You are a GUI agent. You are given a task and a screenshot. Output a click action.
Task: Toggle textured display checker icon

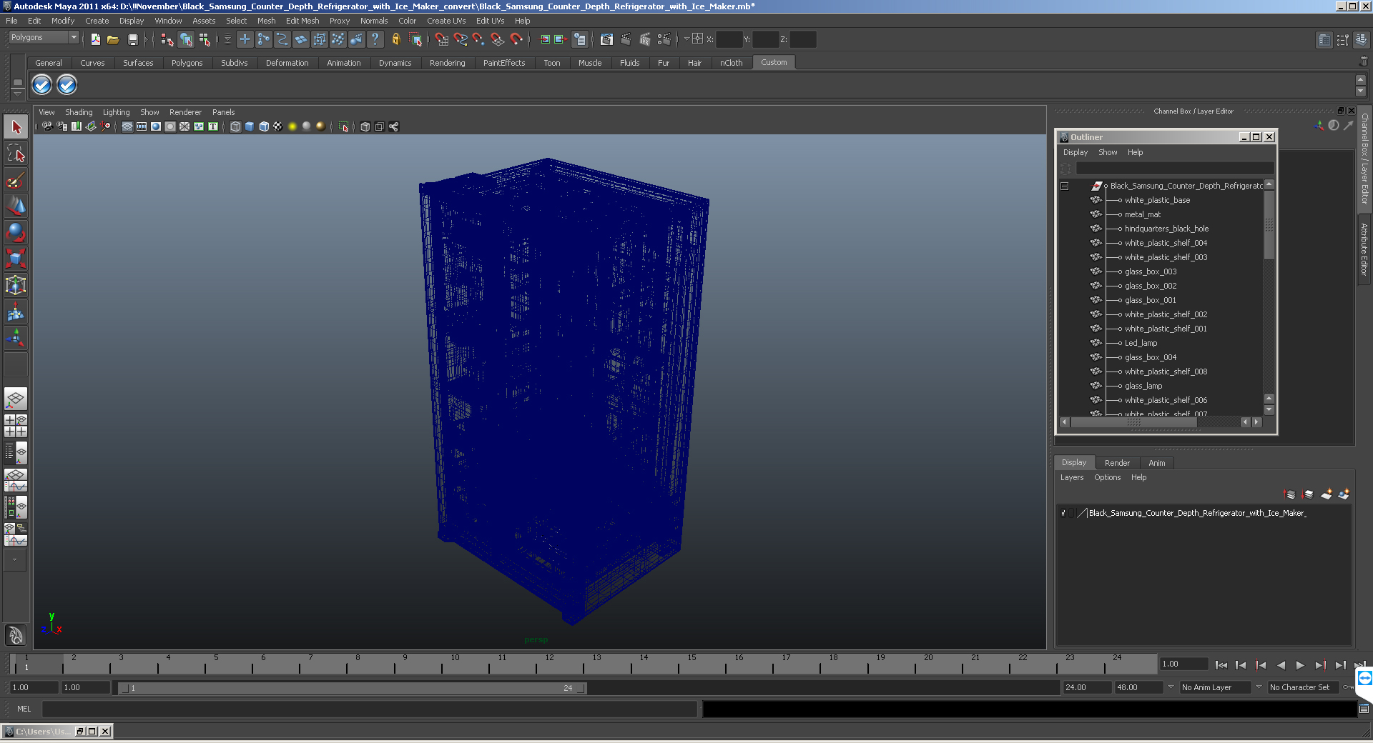point(278,126)
